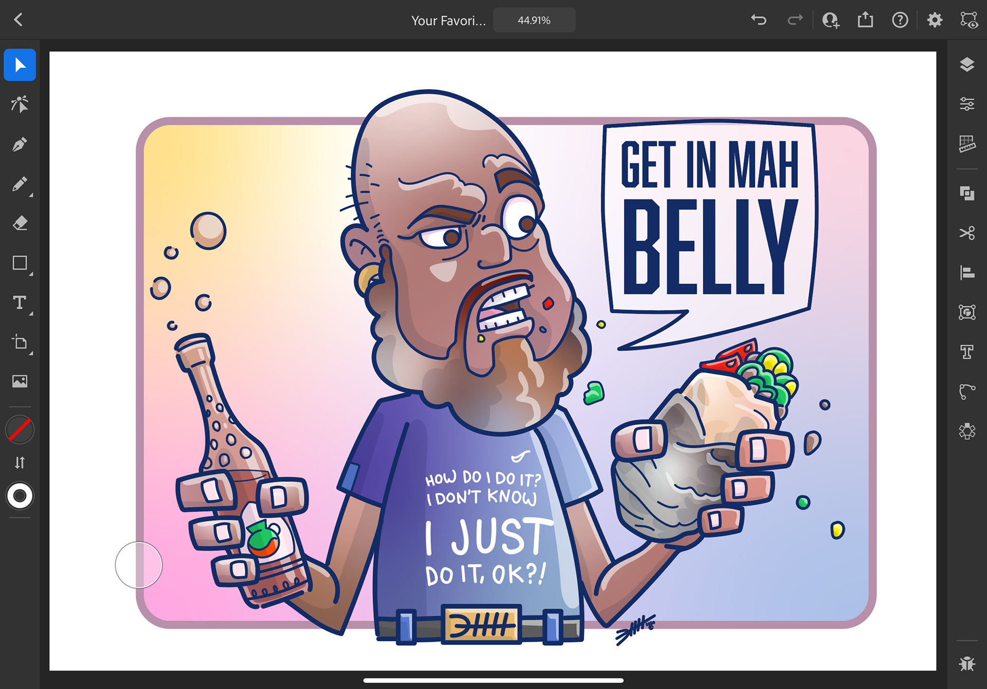Select the Pen tool
Screen dimensions: 987x689
tap(20, 144)
